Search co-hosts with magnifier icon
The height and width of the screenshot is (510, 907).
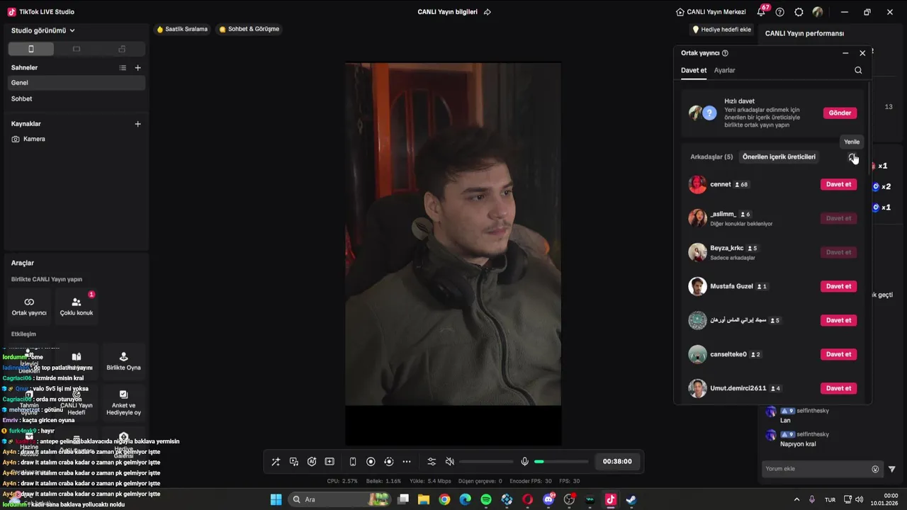click(858, 70)
